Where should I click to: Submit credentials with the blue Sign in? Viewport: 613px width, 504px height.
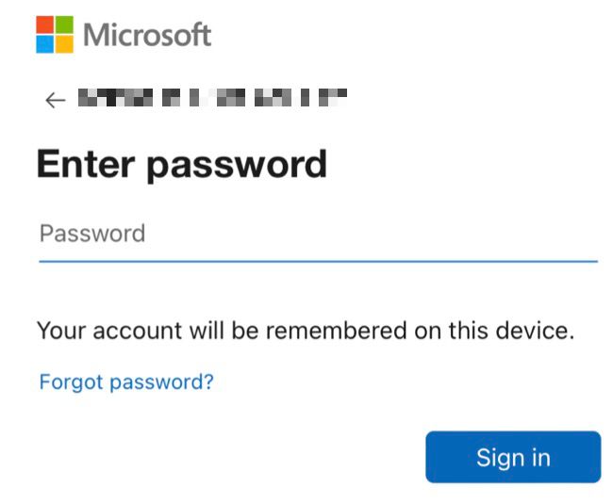[512, 458]
